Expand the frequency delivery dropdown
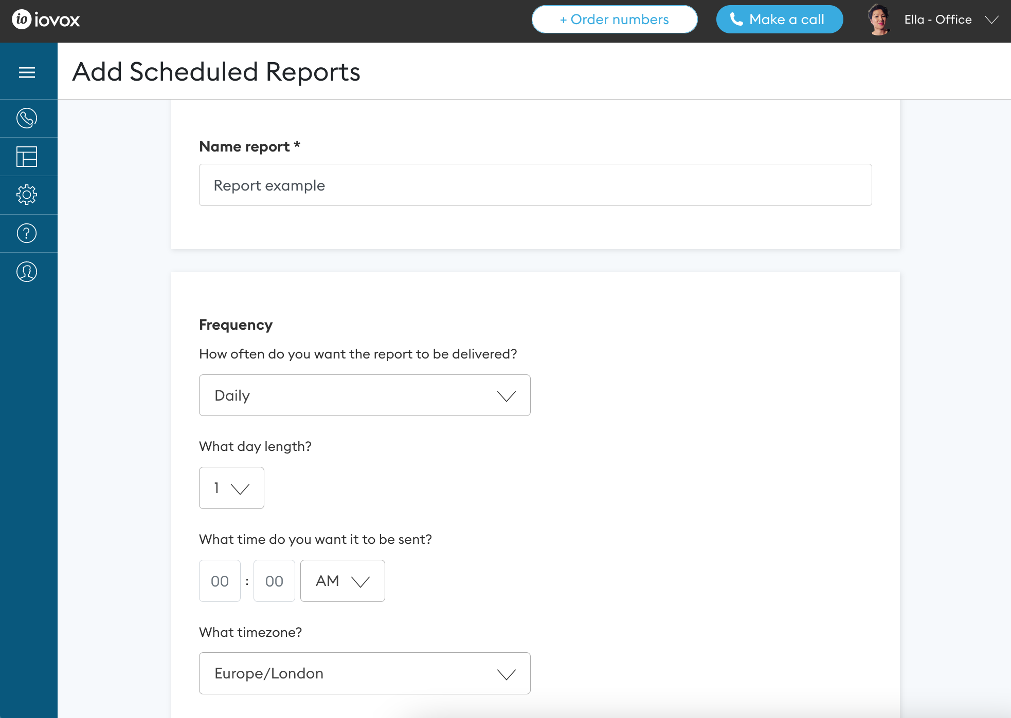 tap(365, 395)
